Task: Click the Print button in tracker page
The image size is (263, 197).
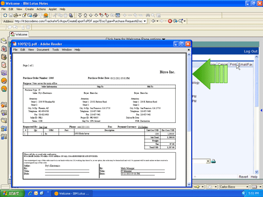Action: click(233, 64)
